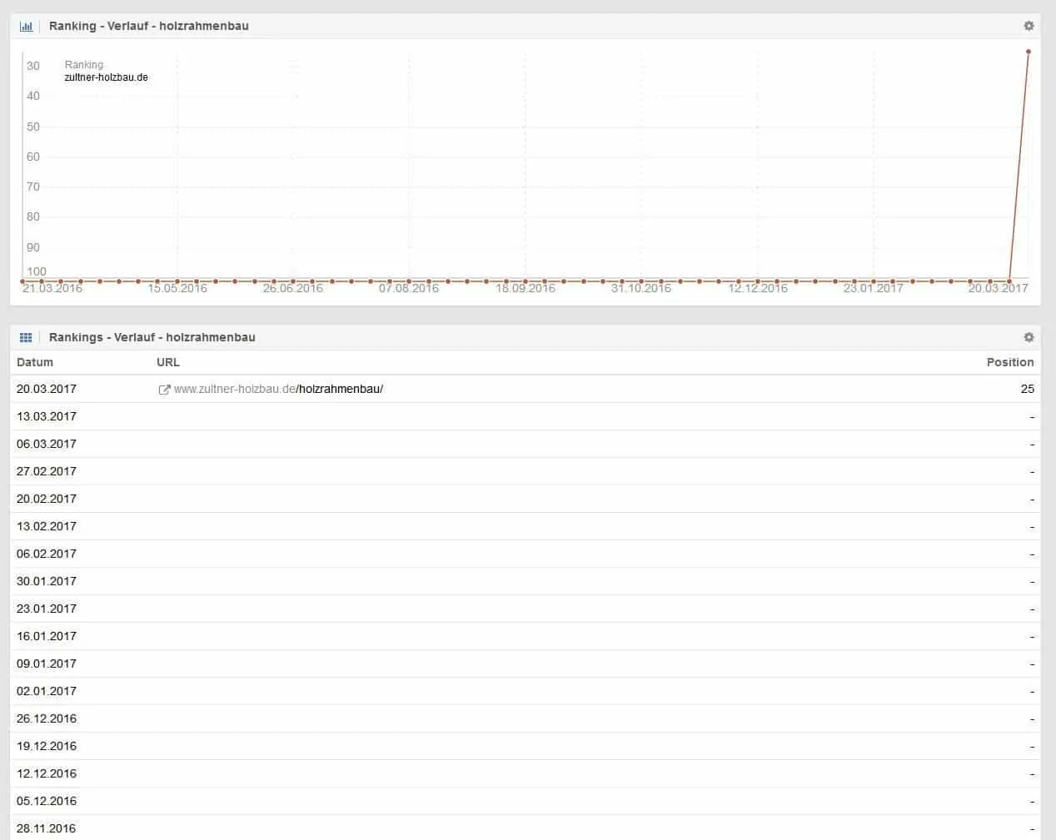Open the gear settings of the Rankings table panel
The width and height of the screenshot is (1056, 840).
point(1029,337)
